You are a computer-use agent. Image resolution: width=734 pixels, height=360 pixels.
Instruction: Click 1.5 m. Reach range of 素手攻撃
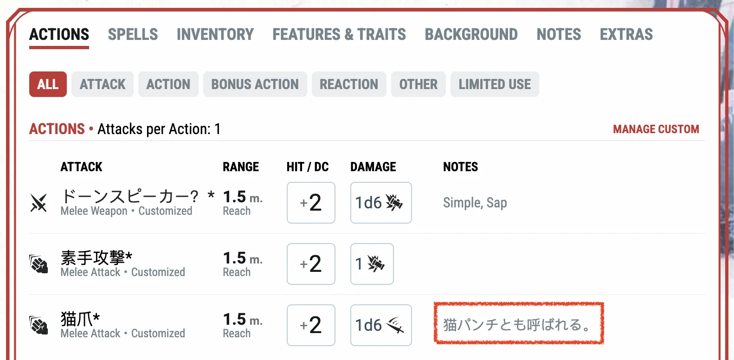(243, 264)
